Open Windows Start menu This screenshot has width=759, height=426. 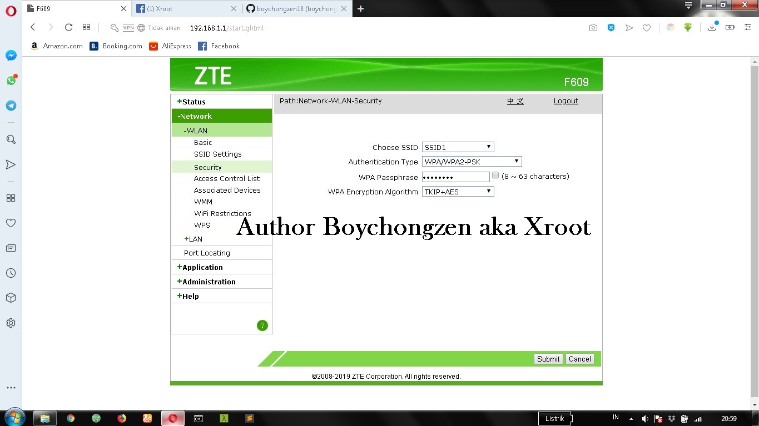pyautogui.click(x=14, y=418)
